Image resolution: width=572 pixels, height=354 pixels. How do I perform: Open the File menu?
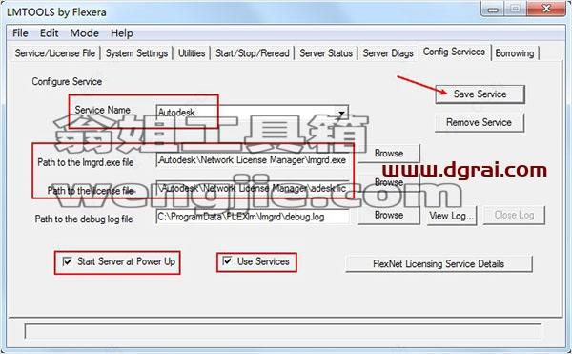pos(20,33)
